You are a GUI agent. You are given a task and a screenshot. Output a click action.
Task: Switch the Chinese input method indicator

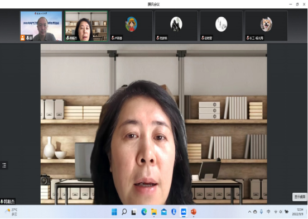point(268,212)
